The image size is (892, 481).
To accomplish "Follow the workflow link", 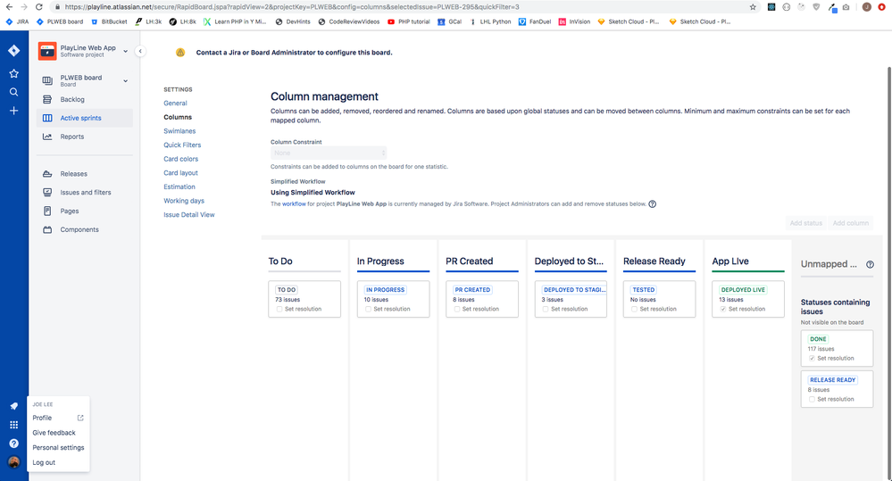I will (x=294, y=204).
